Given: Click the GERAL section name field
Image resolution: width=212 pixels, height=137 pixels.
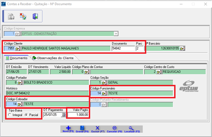Looking at the screenshot, I should pos(140,82).
